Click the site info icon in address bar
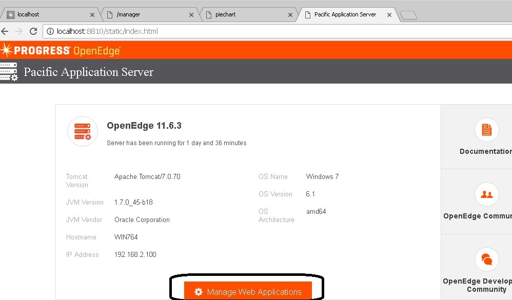Viewport: 512px width, 300px height. coord(50,31)
